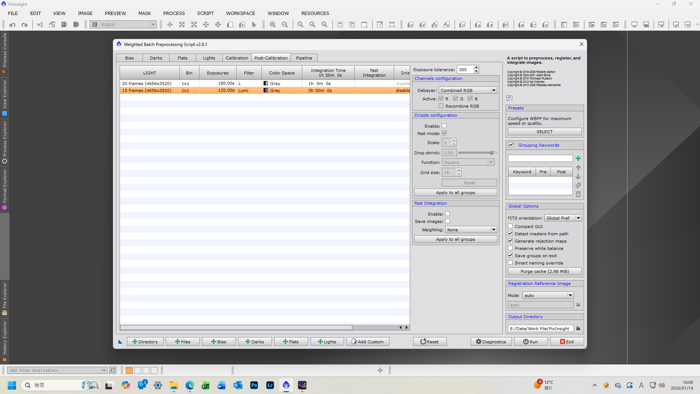Click the Zoom In magnifier icon
The height and width of the screenshot is (394, 700).
273,25
